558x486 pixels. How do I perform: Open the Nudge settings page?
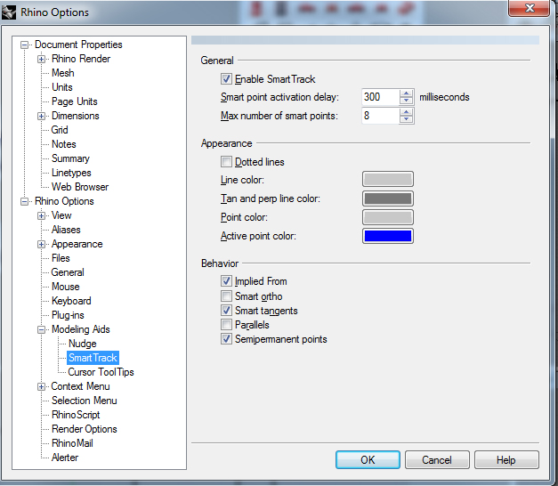(x=82, y=344)
